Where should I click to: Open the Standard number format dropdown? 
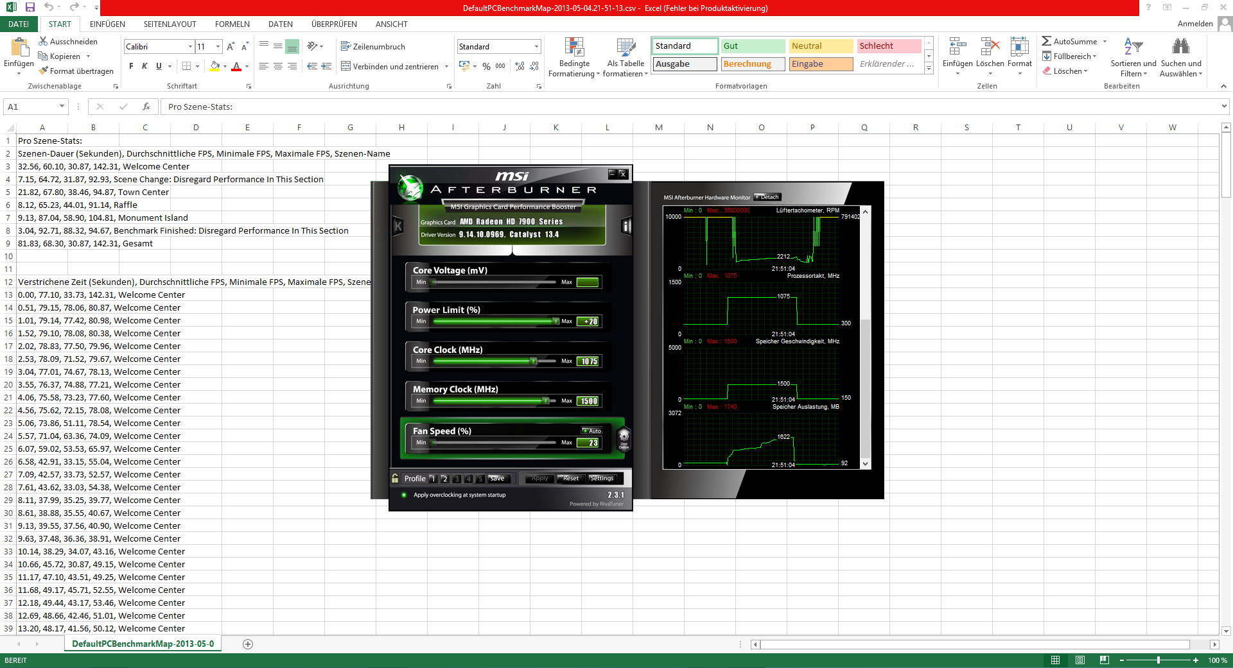click(536, 47)
